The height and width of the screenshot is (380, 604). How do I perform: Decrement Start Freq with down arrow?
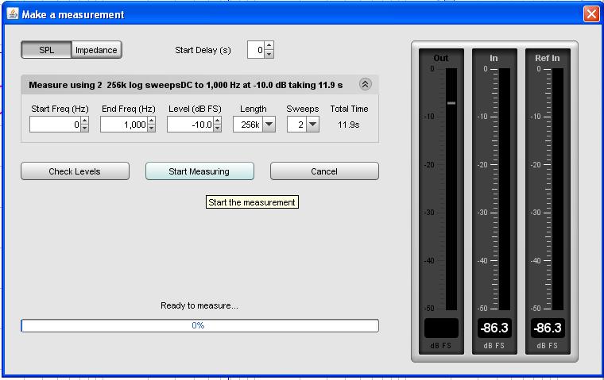pyautogui.click(x=85, y=129)
